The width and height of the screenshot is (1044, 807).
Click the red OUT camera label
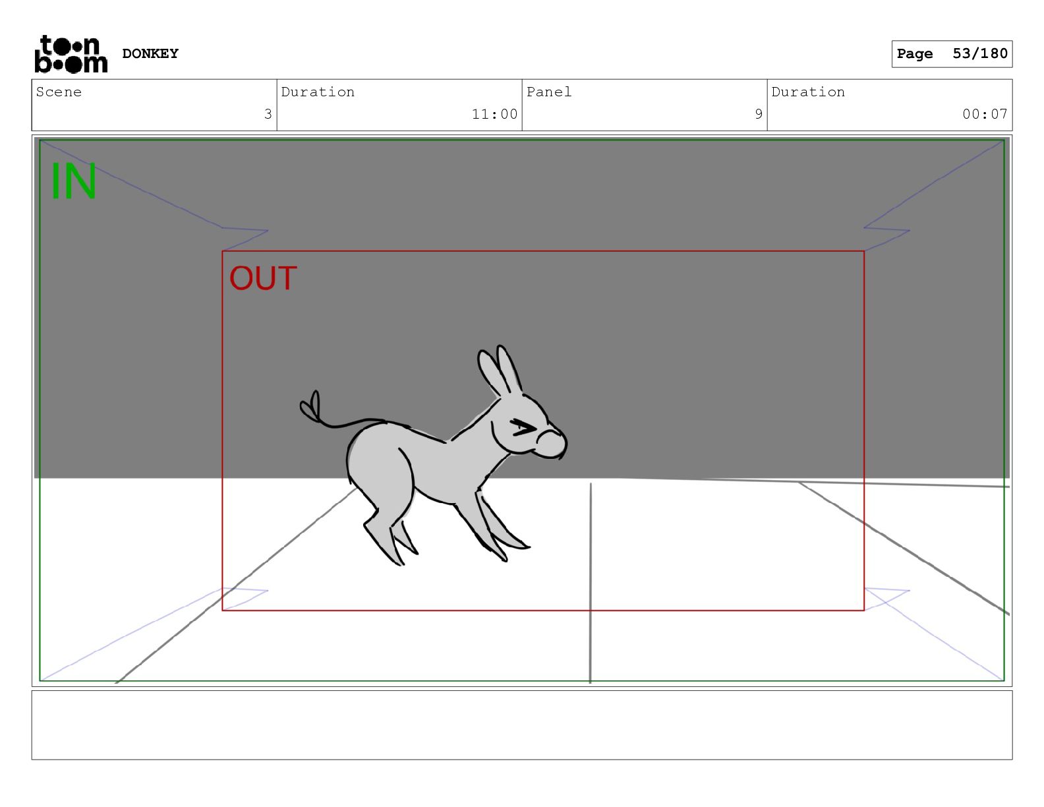(x=263, y=278)
